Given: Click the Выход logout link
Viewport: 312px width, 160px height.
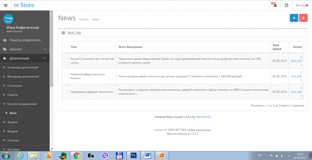Looking at the screenshot, I should pos(302,5).
